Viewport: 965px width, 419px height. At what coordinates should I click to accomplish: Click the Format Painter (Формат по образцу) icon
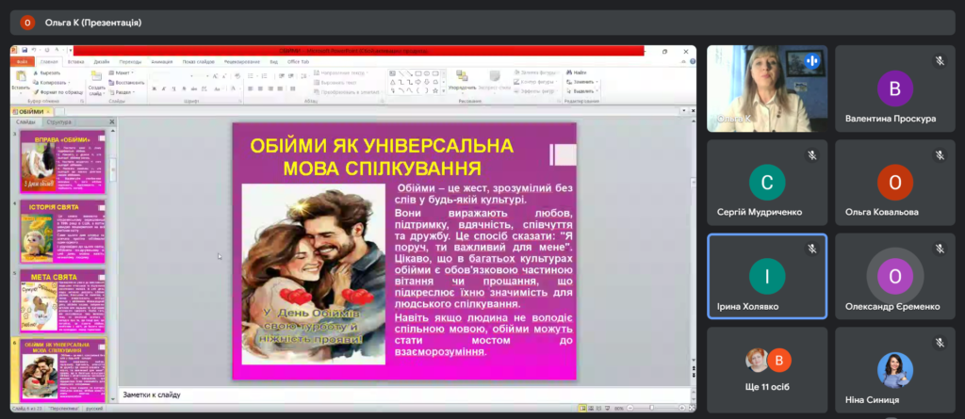coord(37,93)
